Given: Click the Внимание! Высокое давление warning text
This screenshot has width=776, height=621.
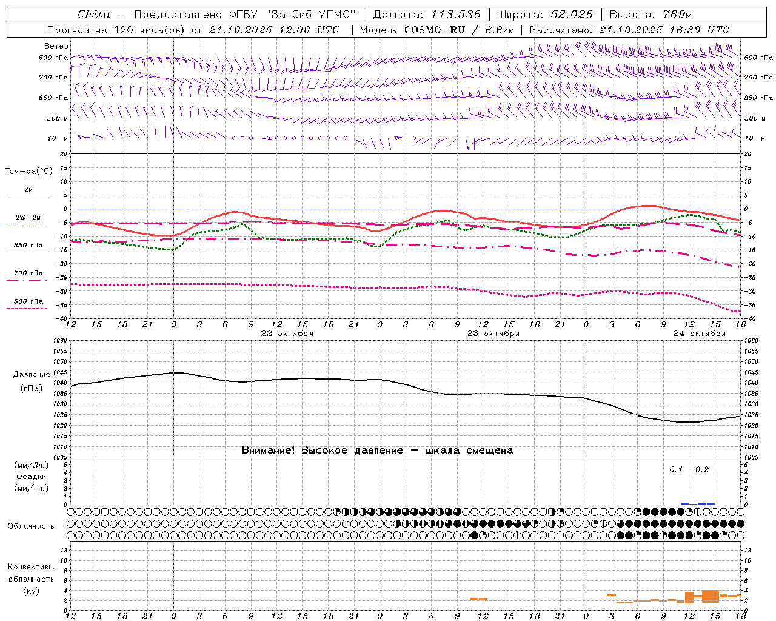Looking at the screenshot, I should pos(378,451).
